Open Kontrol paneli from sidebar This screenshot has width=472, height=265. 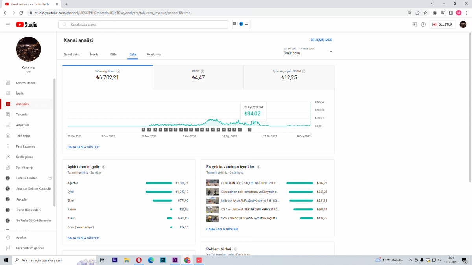tap(26, 83)
